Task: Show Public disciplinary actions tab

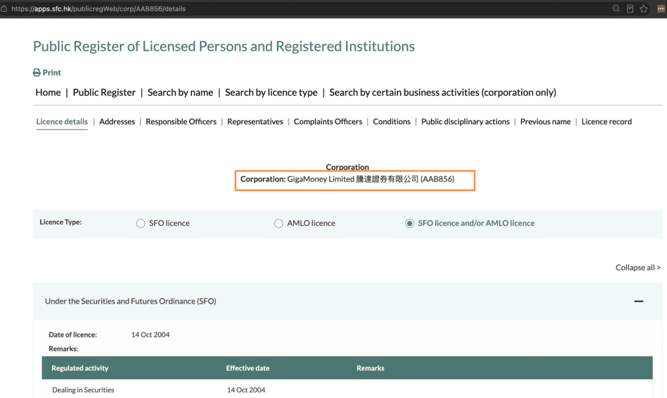Action: [465, 122]
